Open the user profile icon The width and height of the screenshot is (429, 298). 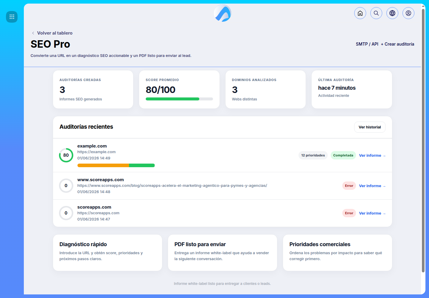[408, 13]
